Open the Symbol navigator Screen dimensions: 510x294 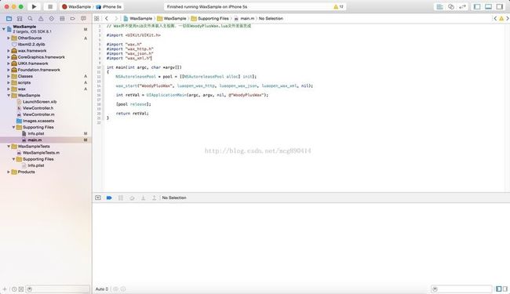tap(20, 19)
